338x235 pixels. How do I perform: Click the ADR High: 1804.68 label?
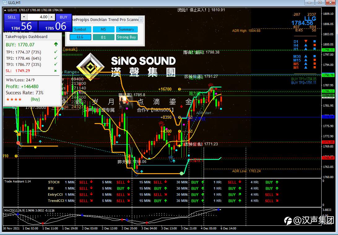[246, 31]
